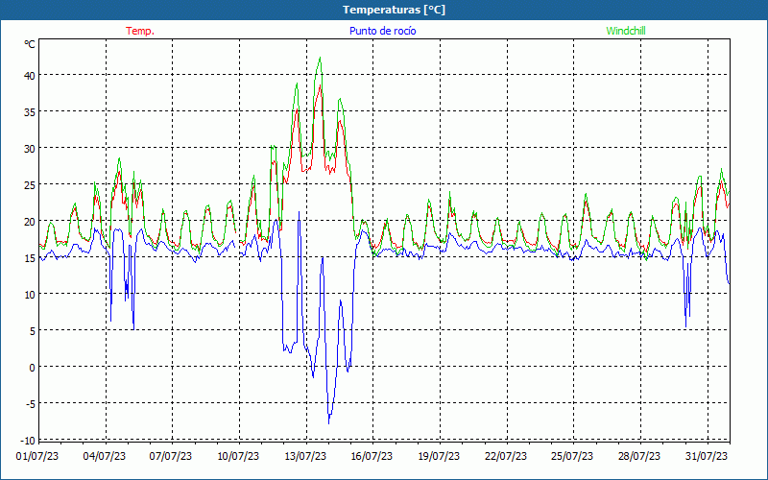Click the blue dew point minimum near -8 °C

[x=328, y=422]
